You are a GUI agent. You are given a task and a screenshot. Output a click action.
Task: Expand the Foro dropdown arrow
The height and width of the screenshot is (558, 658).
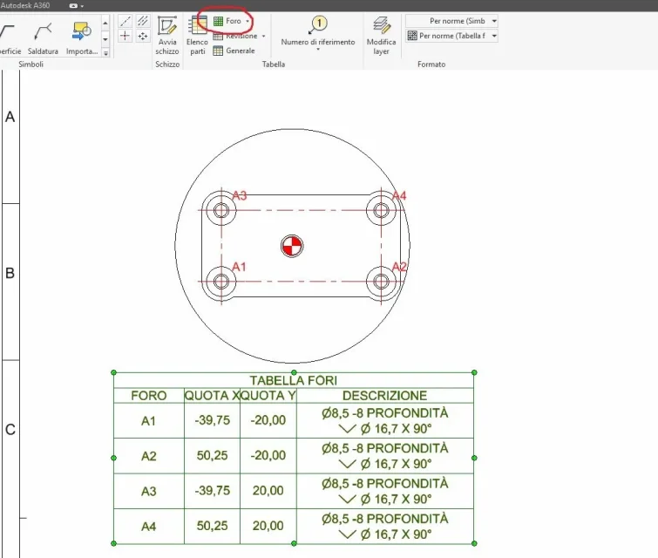pyautogui.click(x=248, y=21)
